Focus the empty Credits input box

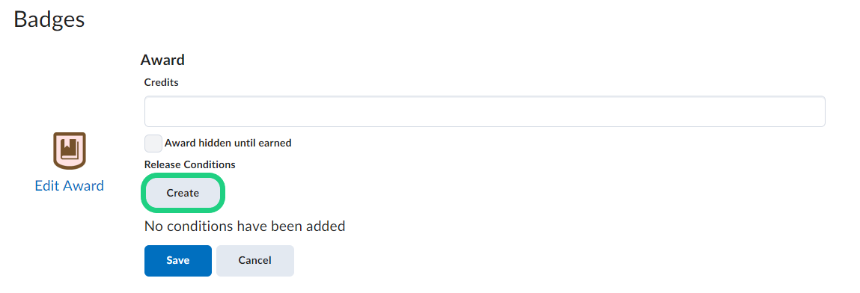pos(485,111)
